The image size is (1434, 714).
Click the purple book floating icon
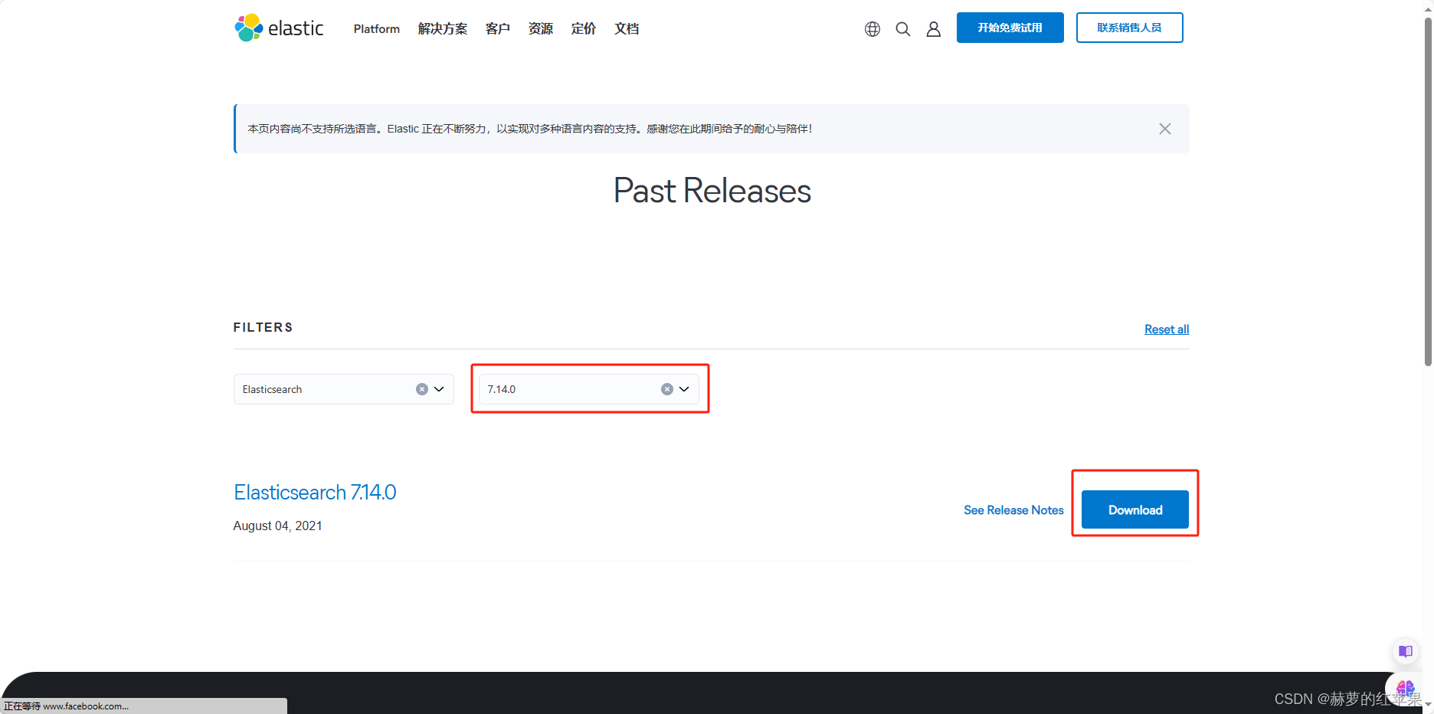pyautogui.click(x=1406, y=652)
